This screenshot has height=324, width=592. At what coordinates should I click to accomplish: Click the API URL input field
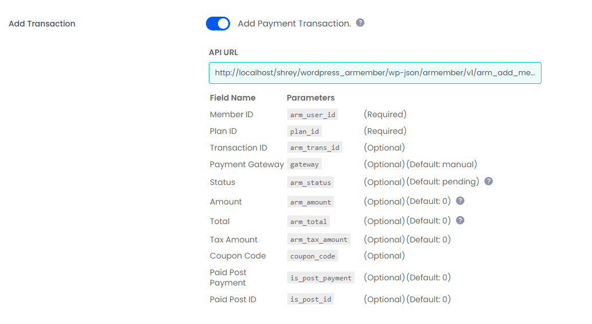(x=375, y=73)
